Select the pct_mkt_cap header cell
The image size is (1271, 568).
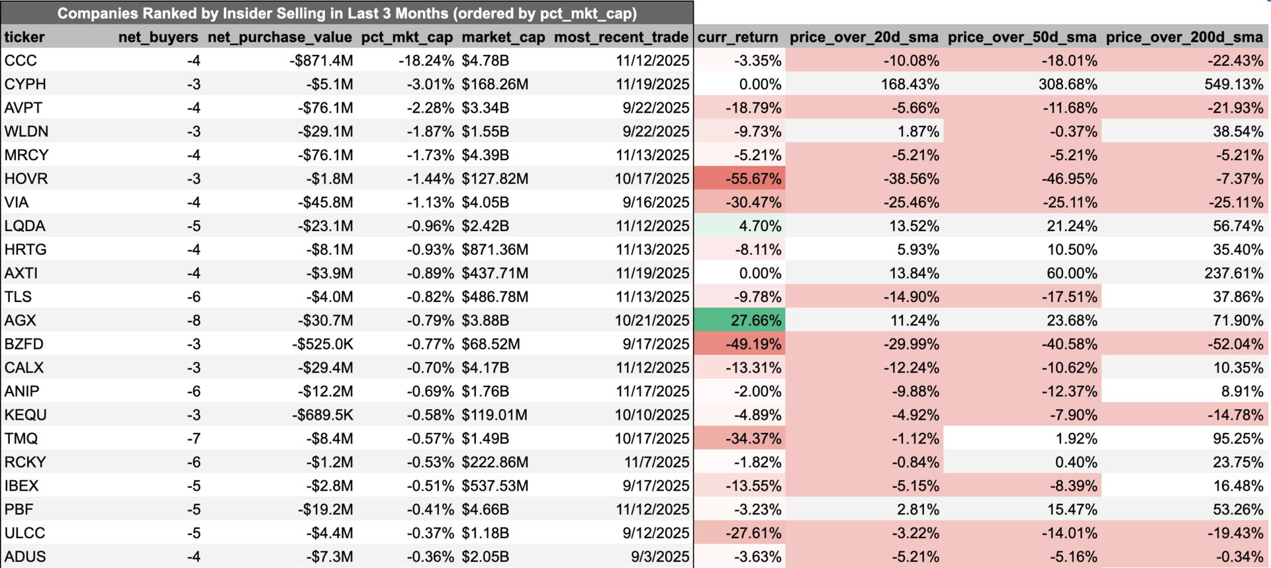[406, 37]
